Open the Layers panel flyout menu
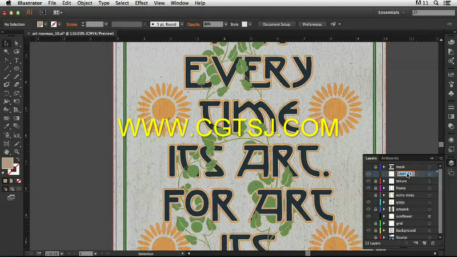The image size is (457, 257). [x=440, y=158]
